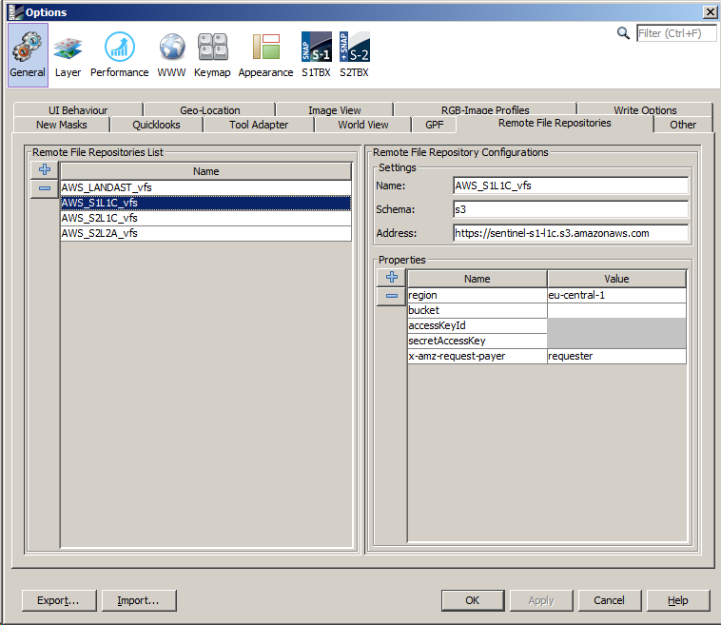Click the Export... button

[59, 600]
